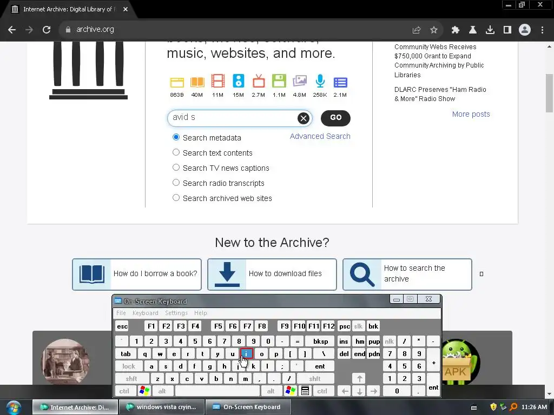Image resolution: width=554 pixels, height=415 pixels.
Task: Click the up arrow key on on-screen keyboard
Action: [x=359, y=378]
